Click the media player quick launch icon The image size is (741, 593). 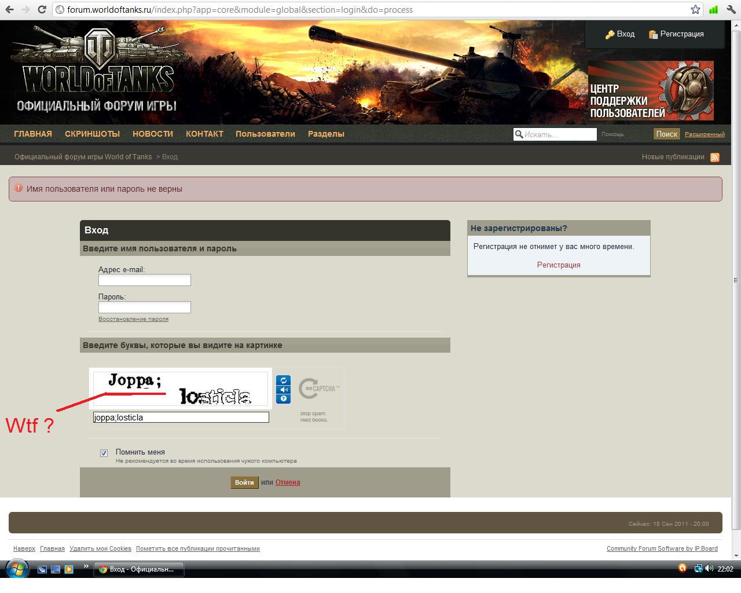point(69,569)
